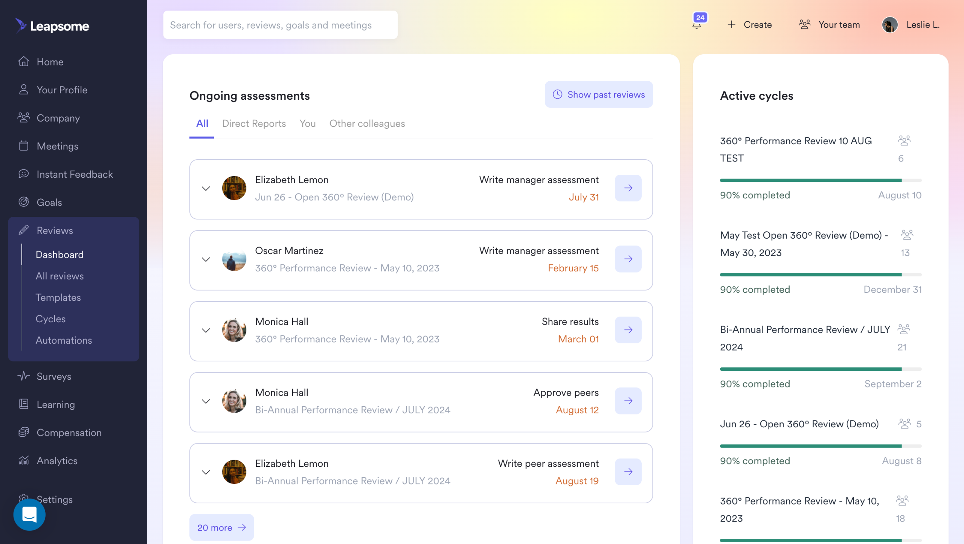The image size is (964, 544).
Task: Click Show past reviews button
Action: tap(599, 94)
